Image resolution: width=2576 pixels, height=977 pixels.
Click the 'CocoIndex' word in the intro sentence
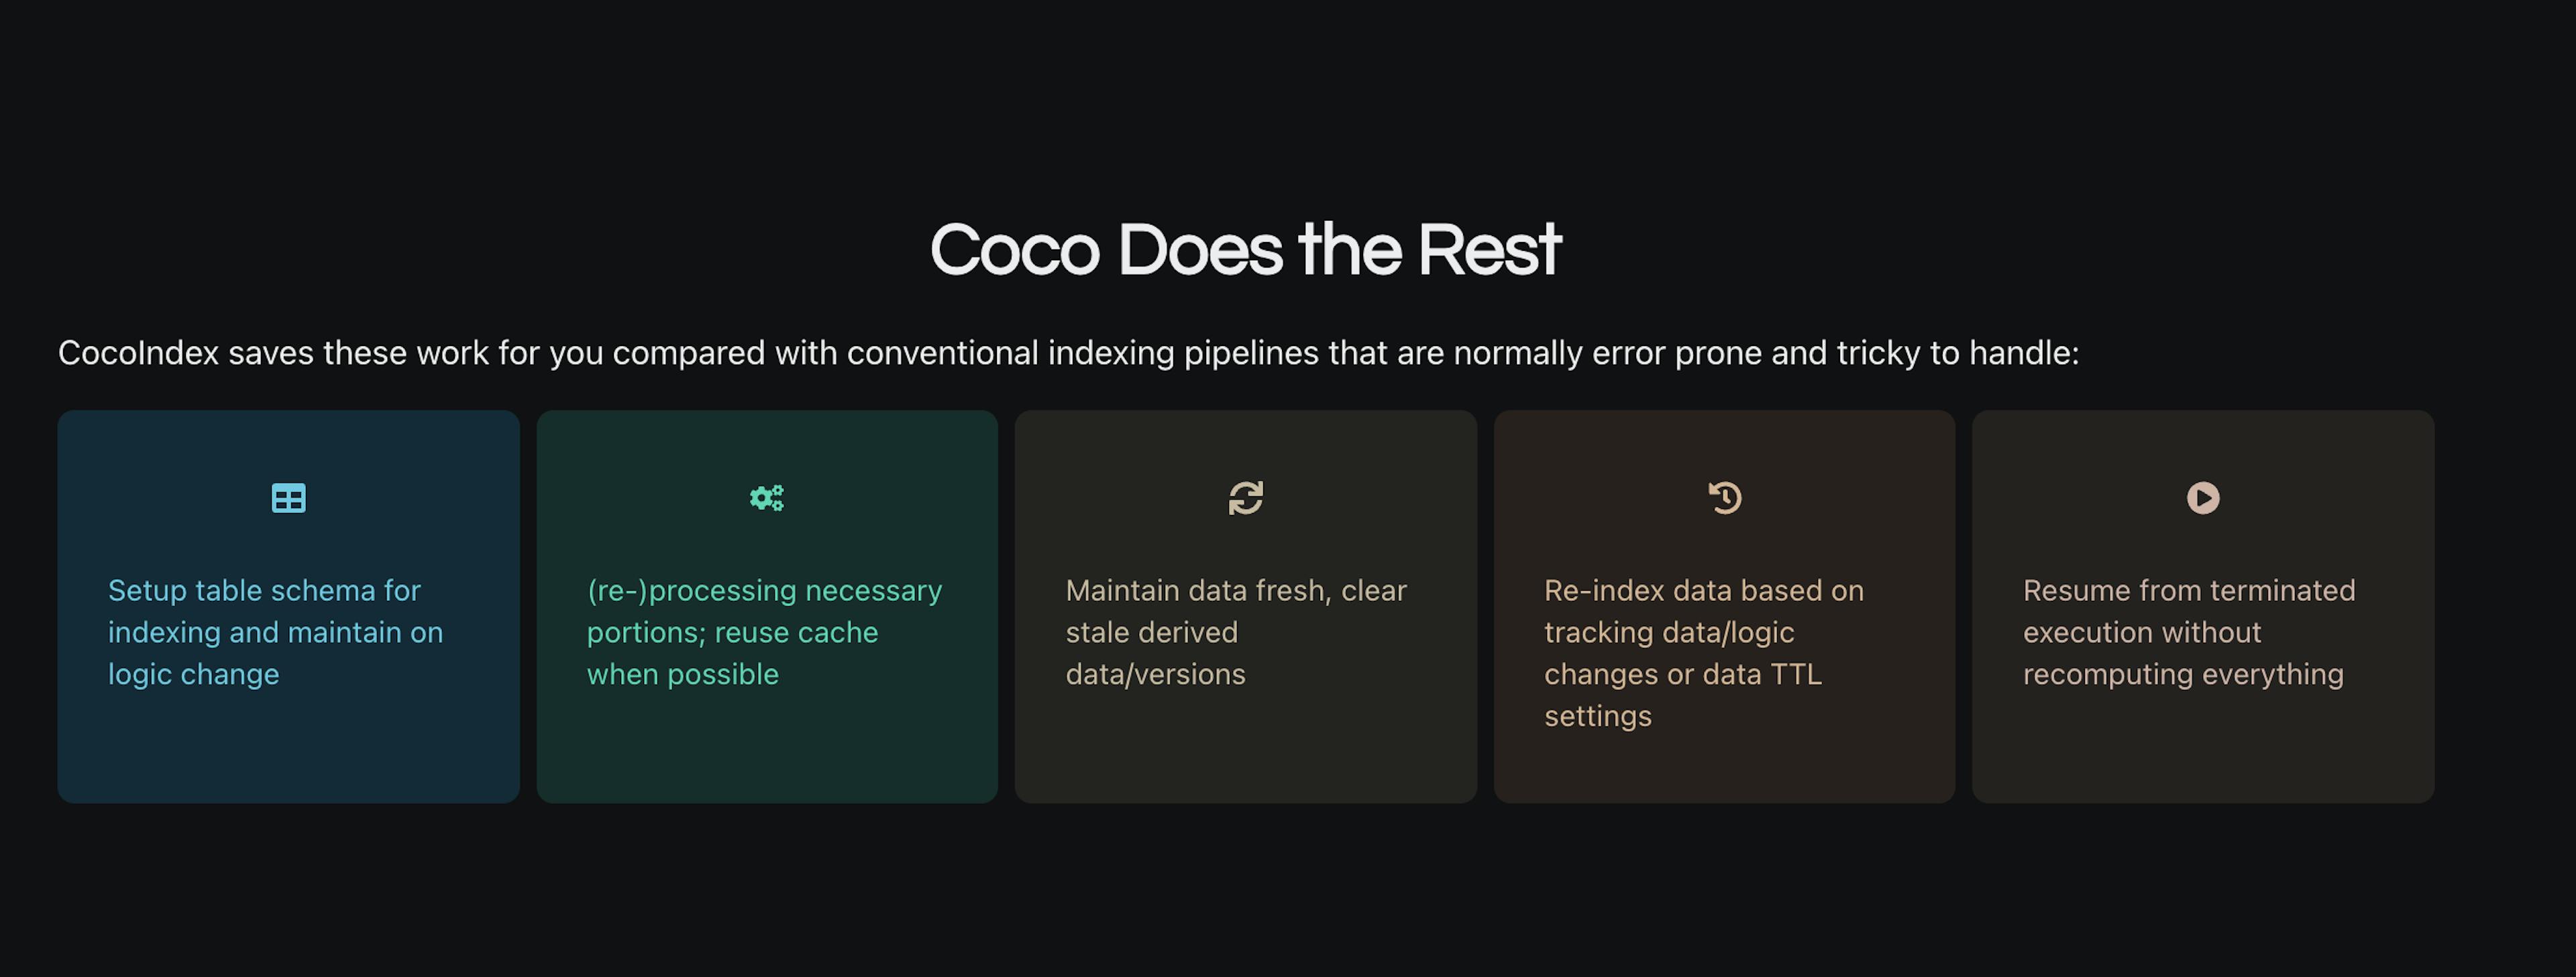click(x=138, y=353)
